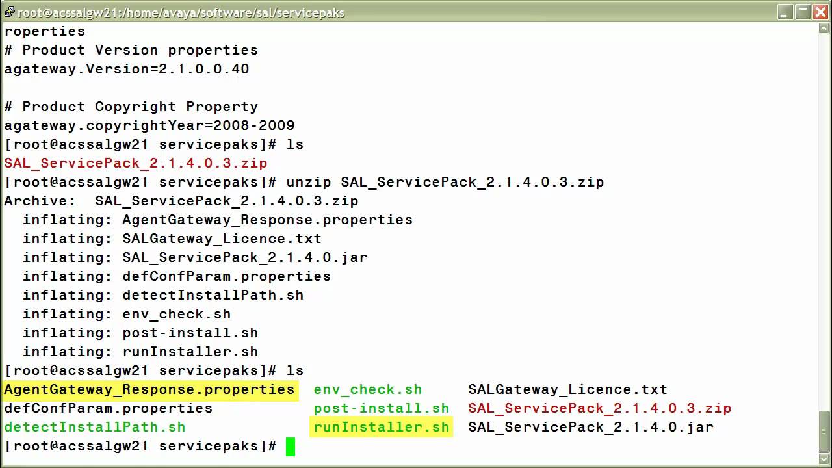Click 'inflating: post-install.sh' line
The width and height of the screenshot is (832, 468).
coord(140,333)
